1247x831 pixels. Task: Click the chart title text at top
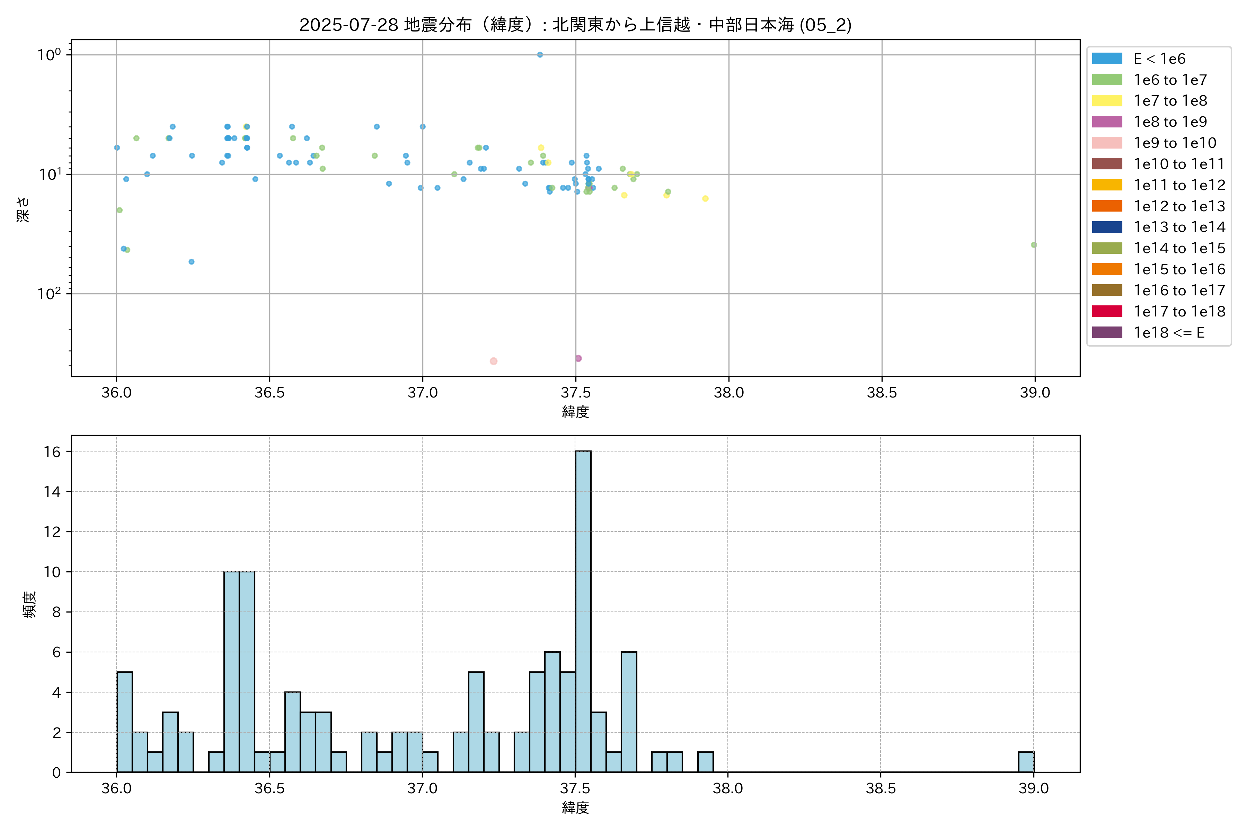[575, 24]
